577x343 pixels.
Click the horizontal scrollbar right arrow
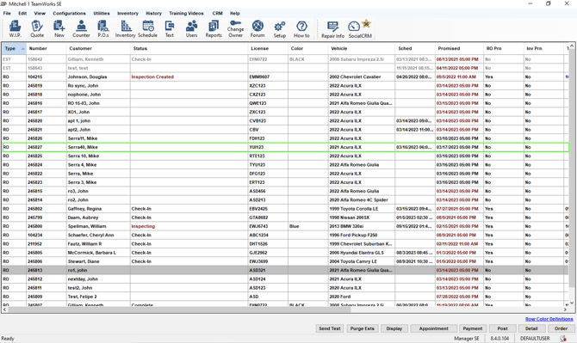click(566, 309)
